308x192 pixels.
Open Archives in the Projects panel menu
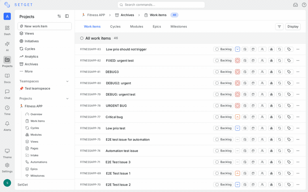click(28, 64)
